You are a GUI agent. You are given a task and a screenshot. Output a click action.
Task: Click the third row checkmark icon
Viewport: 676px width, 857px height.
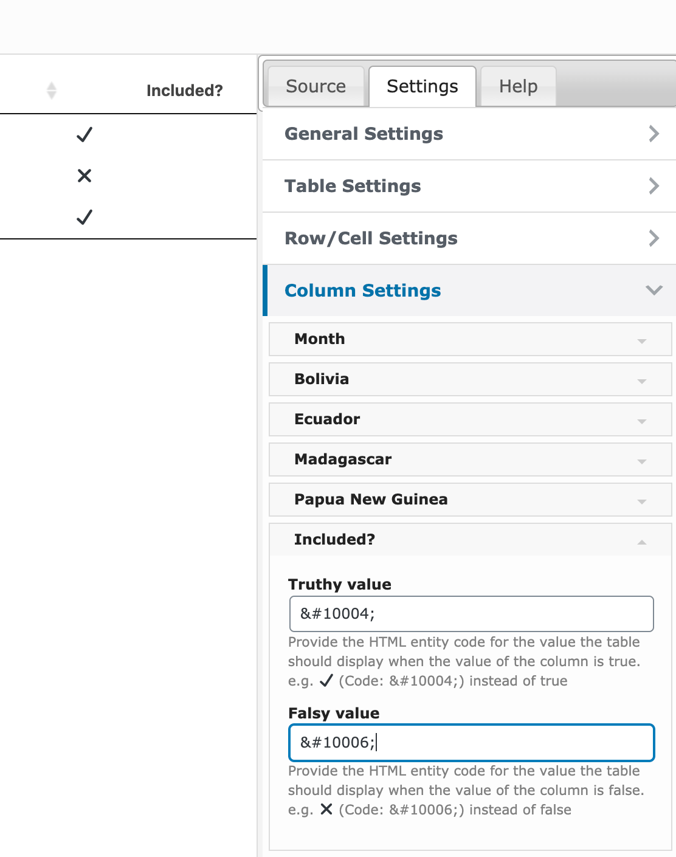point(84,217)
